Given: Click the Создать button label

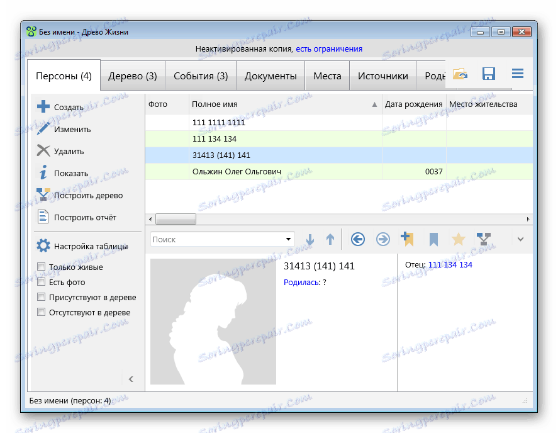Looking at the screenshot, I should click(x=69, y=107).
